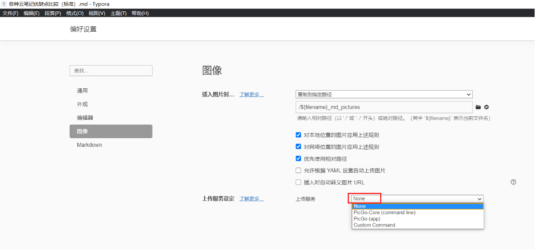Image resolution: width=536 pixels, height=251 pixels.
Task: Open 了解更多 link beside 上传服务设定
Action: click(252, 199)
